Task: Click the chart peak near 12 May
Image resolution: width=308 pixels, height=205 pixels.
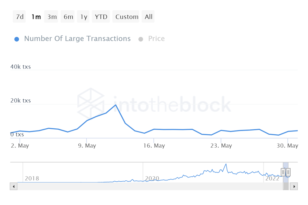Action: click(x=116, y=105)
